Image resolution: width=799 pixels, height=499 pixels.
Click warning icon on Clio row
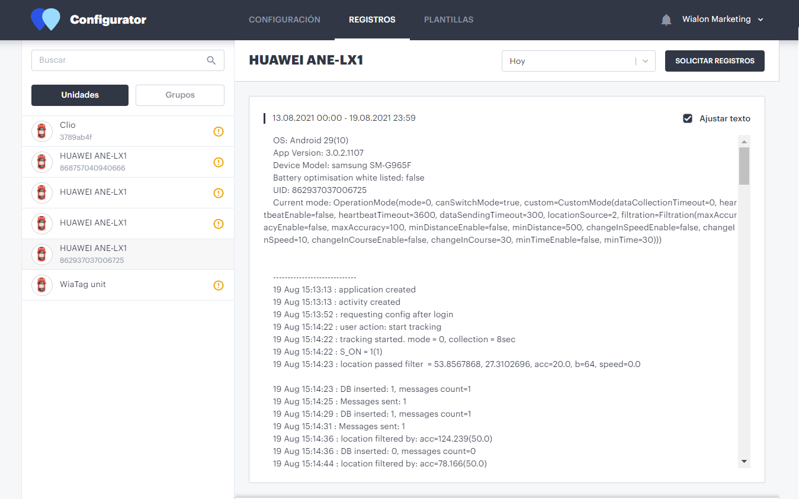[x=219, y=131]
